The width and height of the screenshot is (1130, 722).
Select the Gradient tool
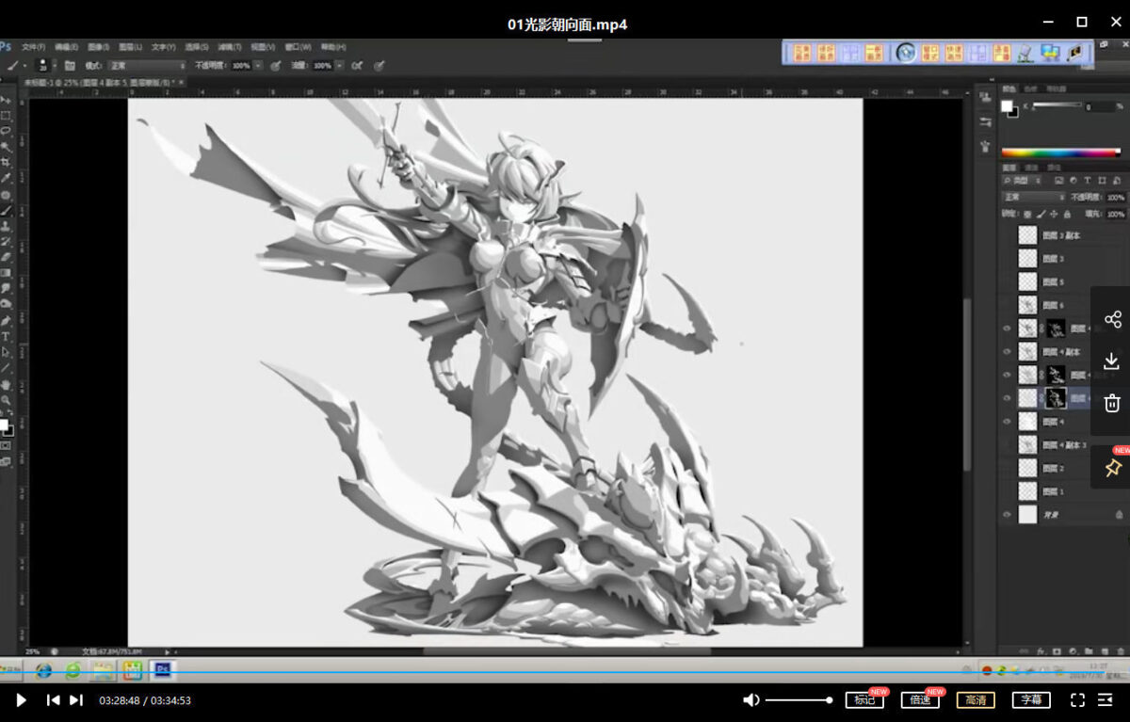6,273
